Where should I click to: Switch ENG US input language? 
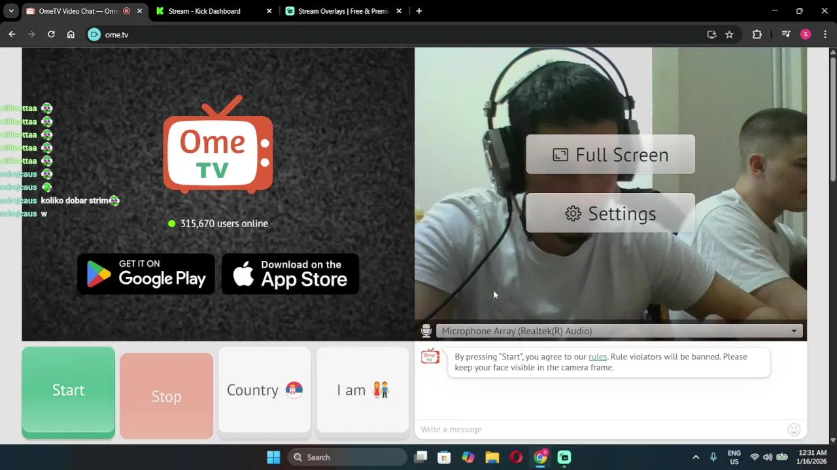(x=734, y=457)
